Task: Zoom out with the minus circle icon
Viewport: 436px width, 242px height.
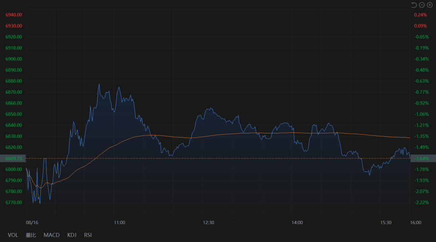Action: pyautogui.click(x=422, y=5)
